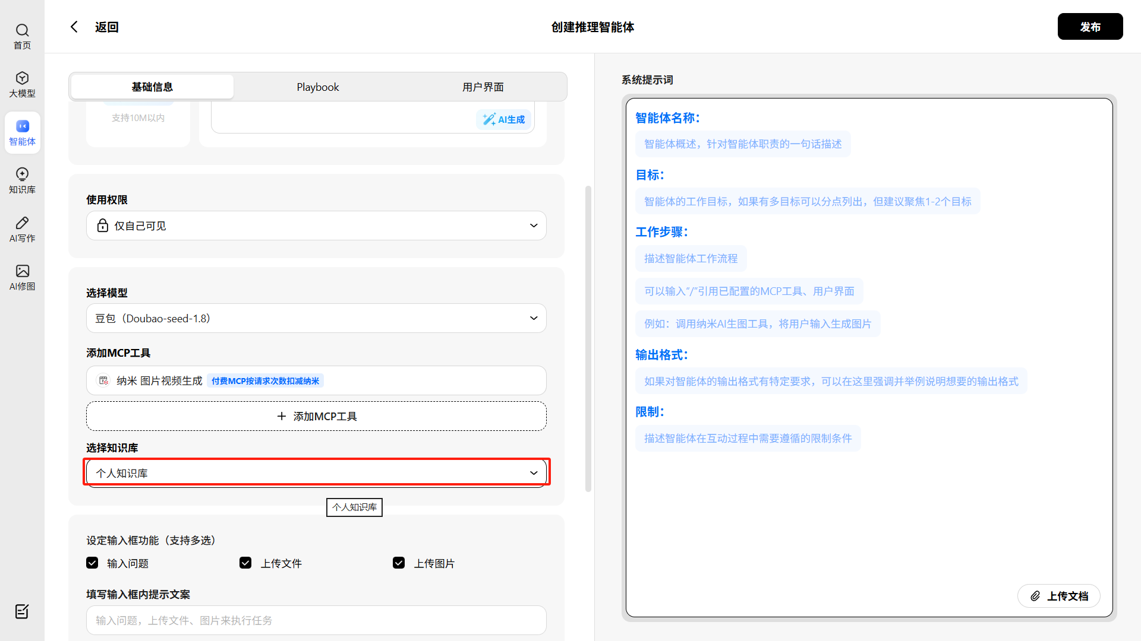This screenshot has width=1141, height=641.
Task: Open the AI修图 image icon
Action: (x=22, y=271)
